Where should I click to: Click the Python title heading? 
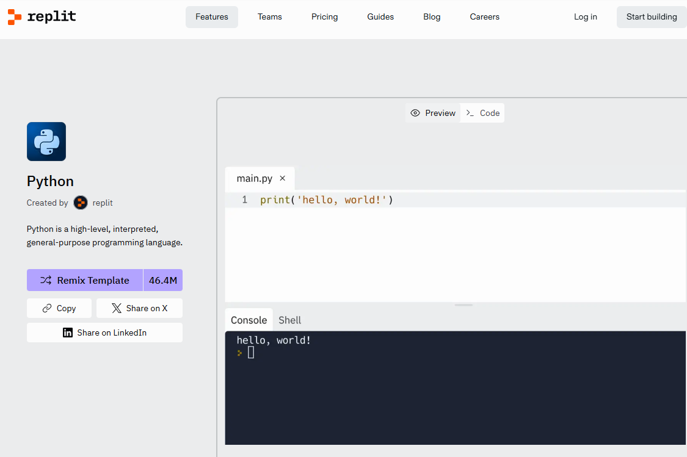click(50, 181)
